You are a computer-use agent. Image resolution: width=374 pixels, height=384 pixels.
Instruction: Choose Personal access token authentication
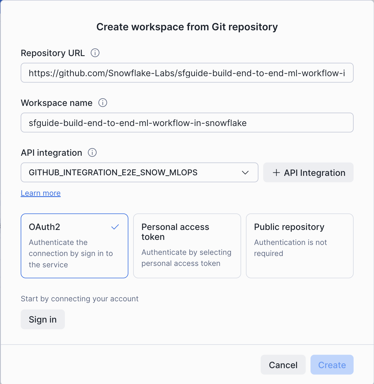187,246
